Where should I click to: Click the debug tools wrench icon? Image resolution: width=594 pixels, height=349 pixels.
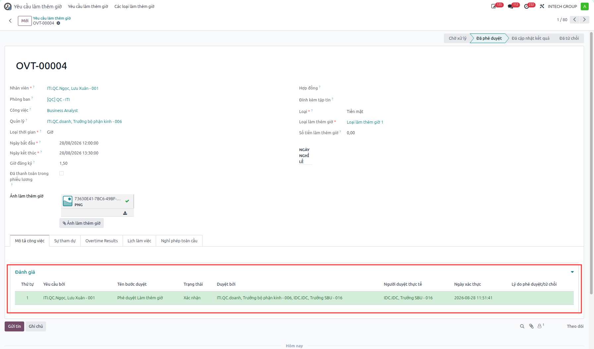542,6
